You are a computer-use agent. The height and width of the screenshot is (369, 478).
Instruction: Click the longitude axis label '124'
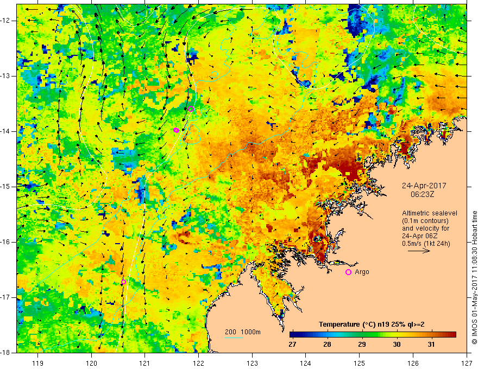pos(306,363)
